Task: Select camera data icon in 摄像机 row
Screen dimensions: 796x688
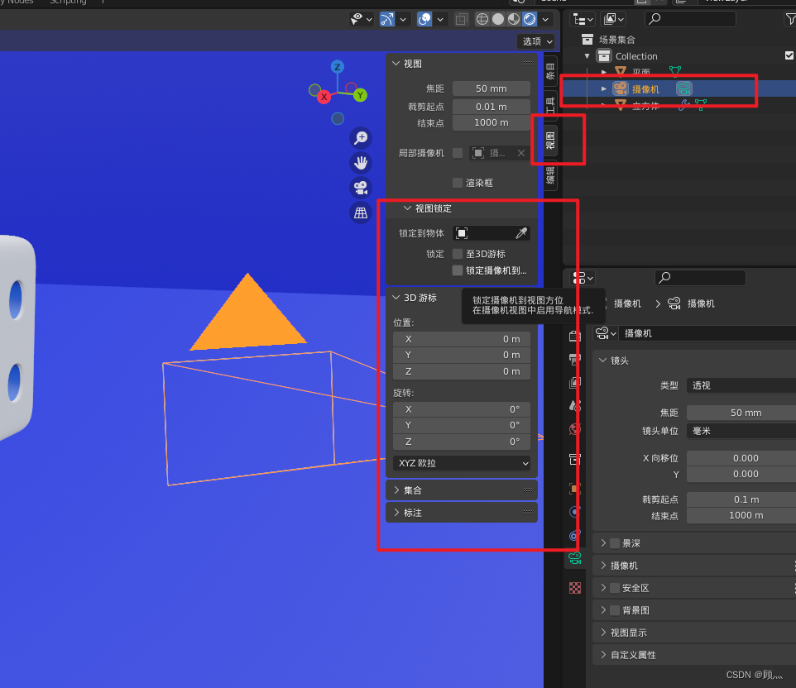Action: (683, 88)
